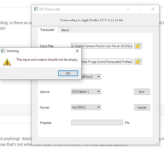Minimize the DJI Transcoder window

point(128,9)
